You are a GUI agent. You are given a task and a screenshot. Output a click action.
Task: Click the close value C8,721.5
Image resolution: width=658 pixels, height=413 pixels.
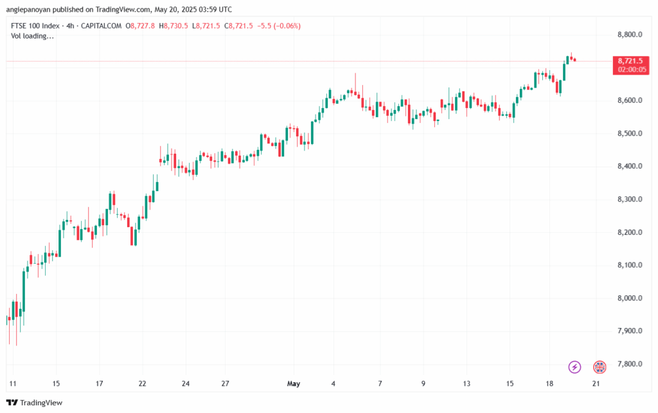pos(238,26)
